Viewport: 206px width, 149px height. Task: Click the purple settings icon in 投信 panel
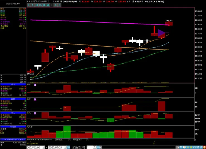(x=35, y=100)
